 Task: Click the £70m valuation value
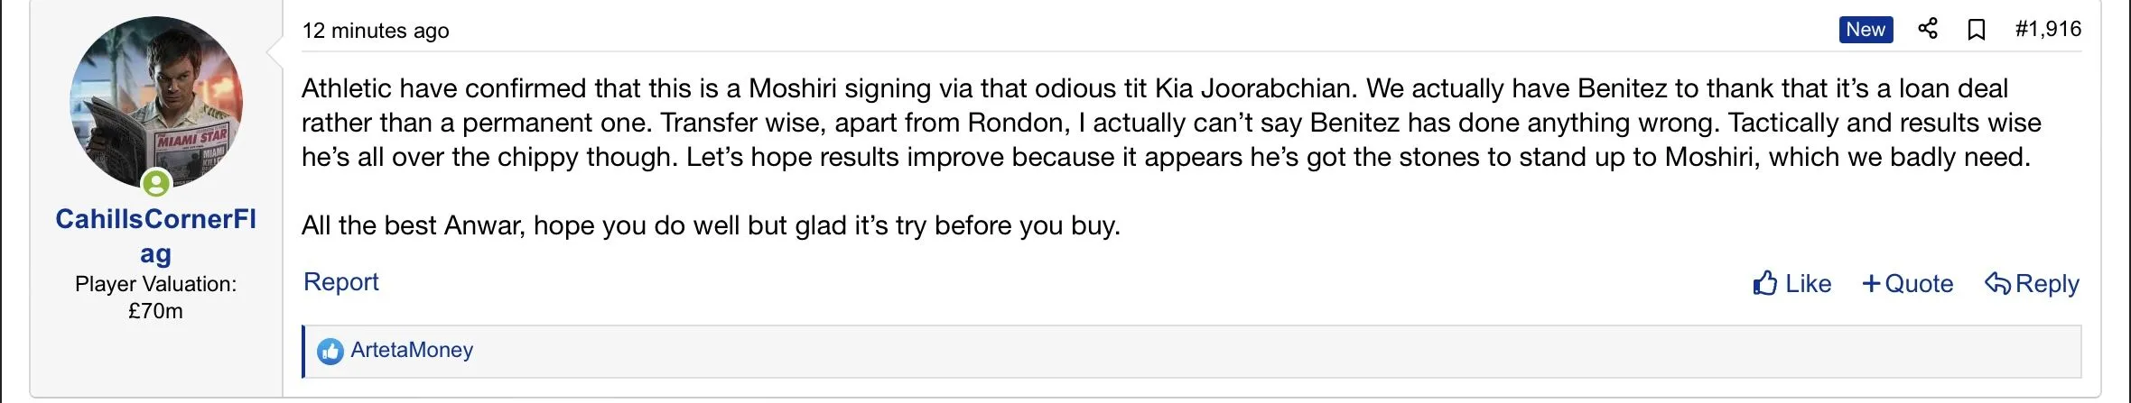click(155, 311)
